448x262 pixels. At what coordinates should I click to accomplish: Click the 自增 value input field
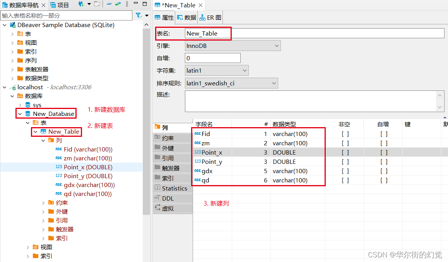(213, 58)
